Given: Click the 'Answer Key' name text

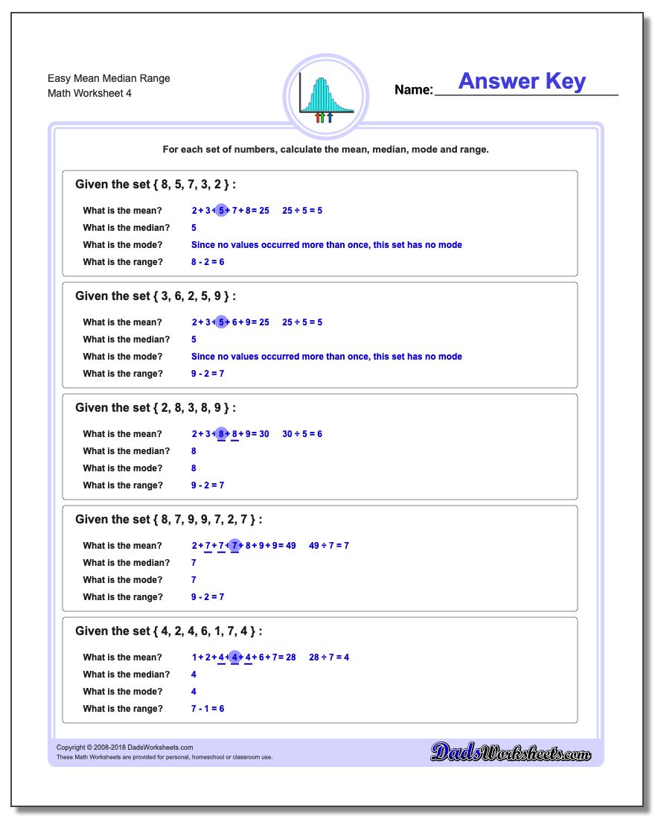Looking at the screenshot, I should [x=522, y=81].
